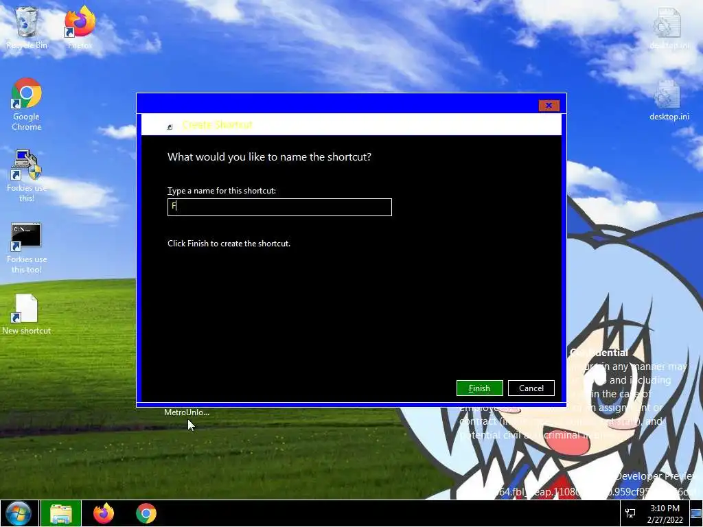Select the Firefox desktop shortcut
This screenshot has height=527, width=703.
coord(80,27)
